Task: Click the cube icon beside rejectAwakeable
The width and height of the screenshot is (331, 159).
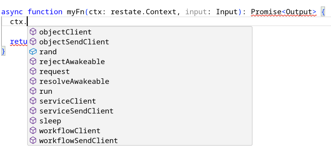Action: 33,62
